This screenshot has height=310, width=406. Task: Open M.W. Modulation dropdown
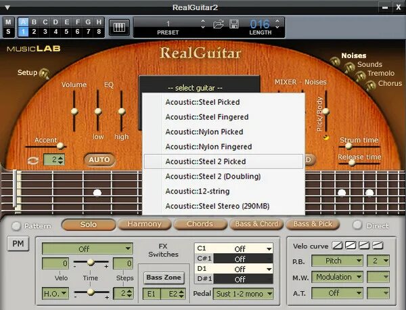[x=337, y=277]
